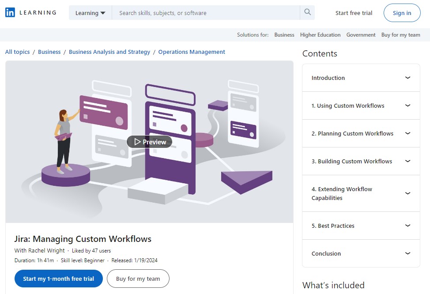This screenshot has width=430, height=294.
Task: Open Government solutions link
Action: pyautogui.click(x=361, y=35)
